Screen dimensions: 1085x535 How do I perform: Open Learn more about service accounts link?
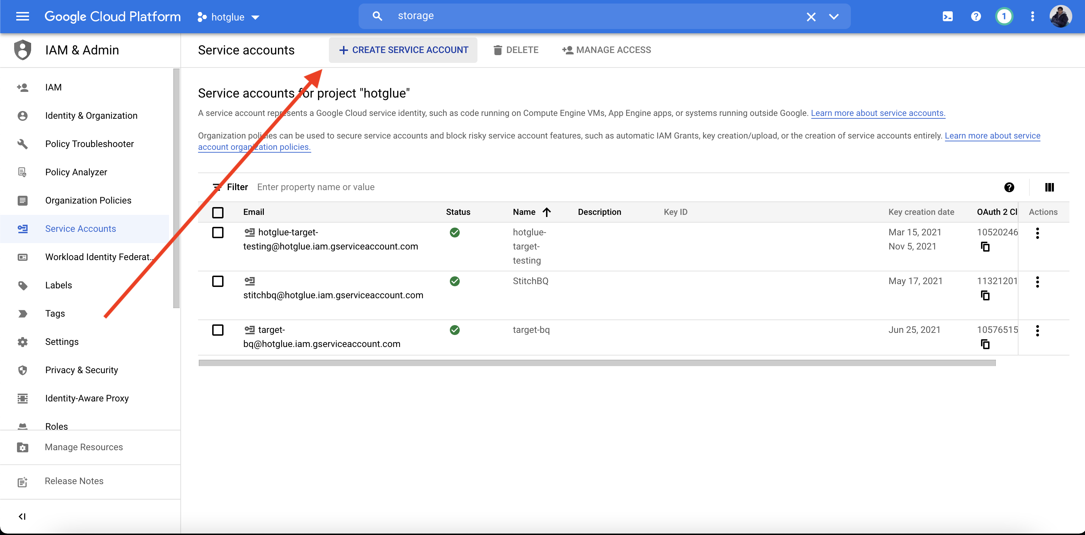(878, 113)
